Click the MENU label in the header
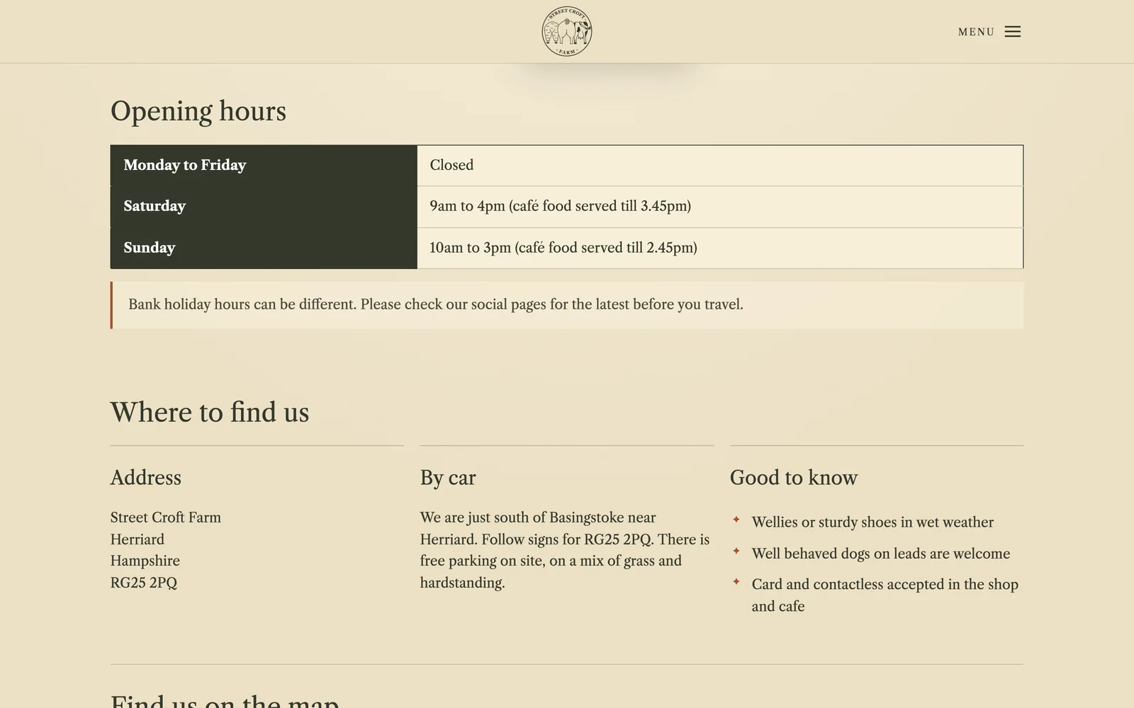1134x708 pixels. click(976, 32)
